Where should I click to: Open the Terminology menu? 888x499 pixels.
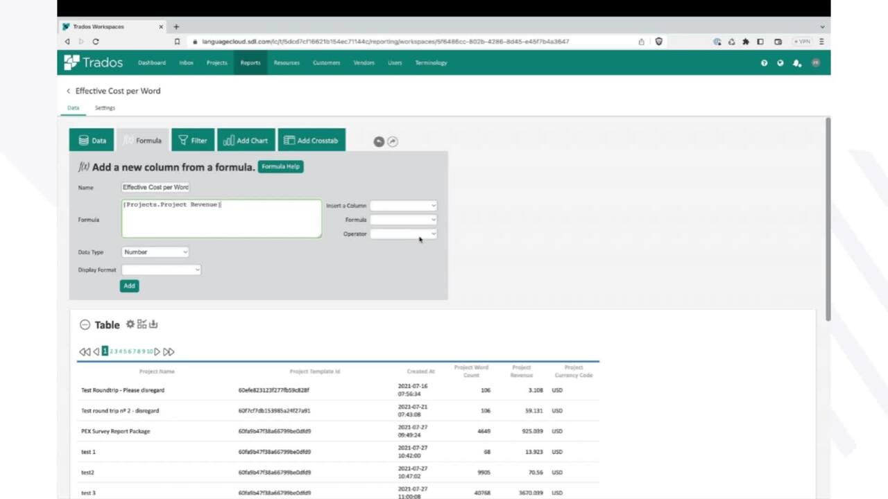tap(431, 62)
